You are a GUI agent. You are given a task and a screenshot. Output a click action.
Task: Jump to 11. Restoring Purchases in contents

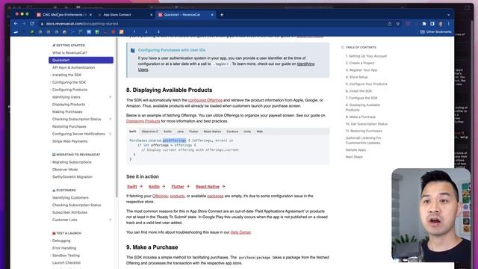pyautogui.click(x=364, y=131)
